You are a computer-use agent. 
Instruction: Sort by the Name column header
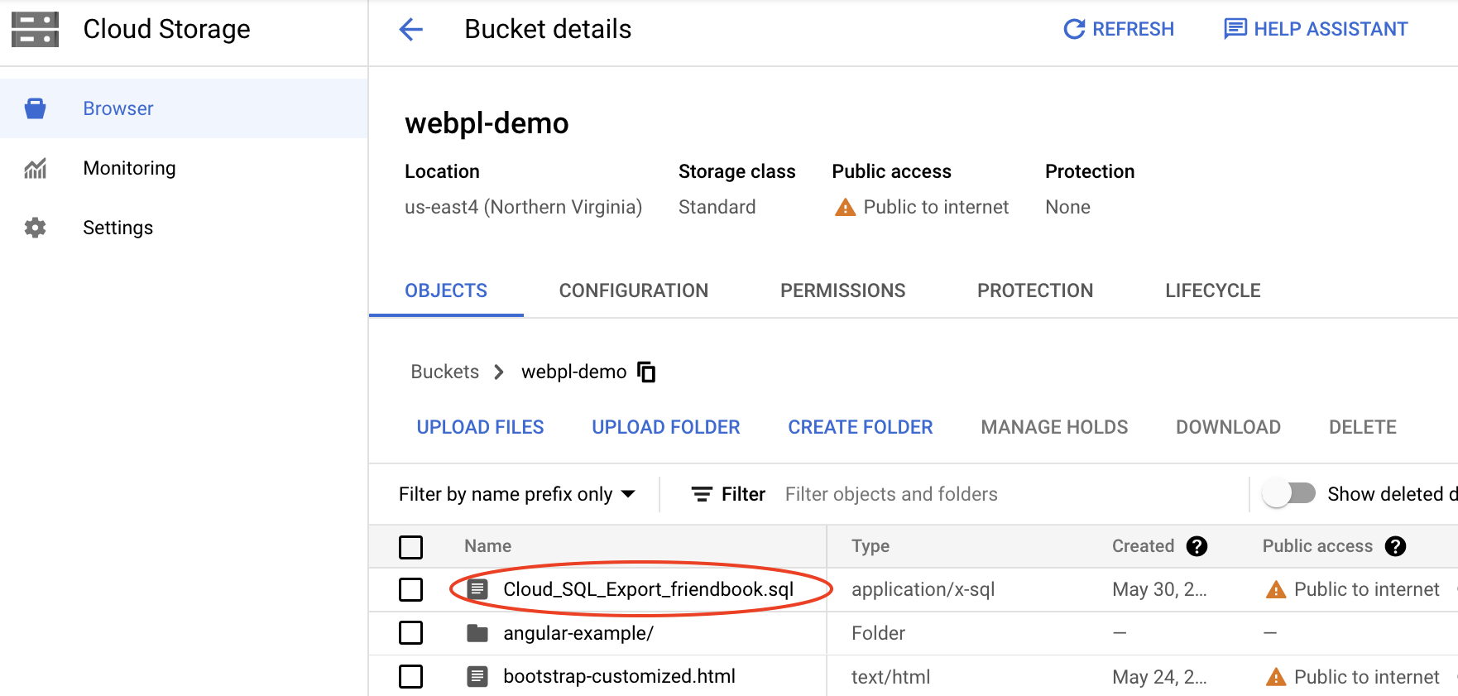tap(487, 546)
